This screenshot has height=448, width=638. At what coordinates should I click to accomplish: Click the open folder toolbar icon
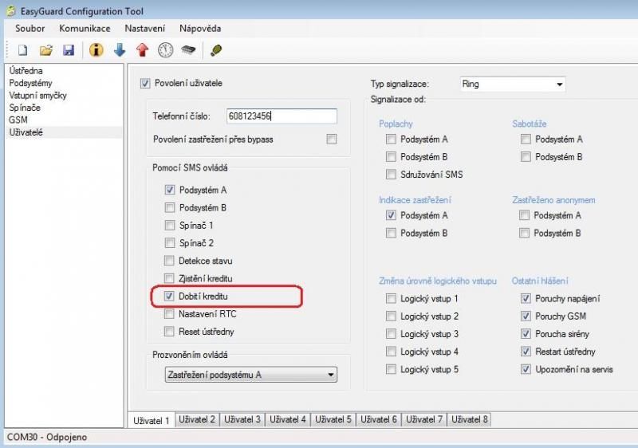tap(45, 50)
